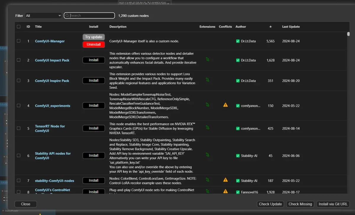Viewport: 355px width, 215px height.
Task: Click the conflict warning icon for stability-ComfyUI-nodes
Action: coord(225,180)
